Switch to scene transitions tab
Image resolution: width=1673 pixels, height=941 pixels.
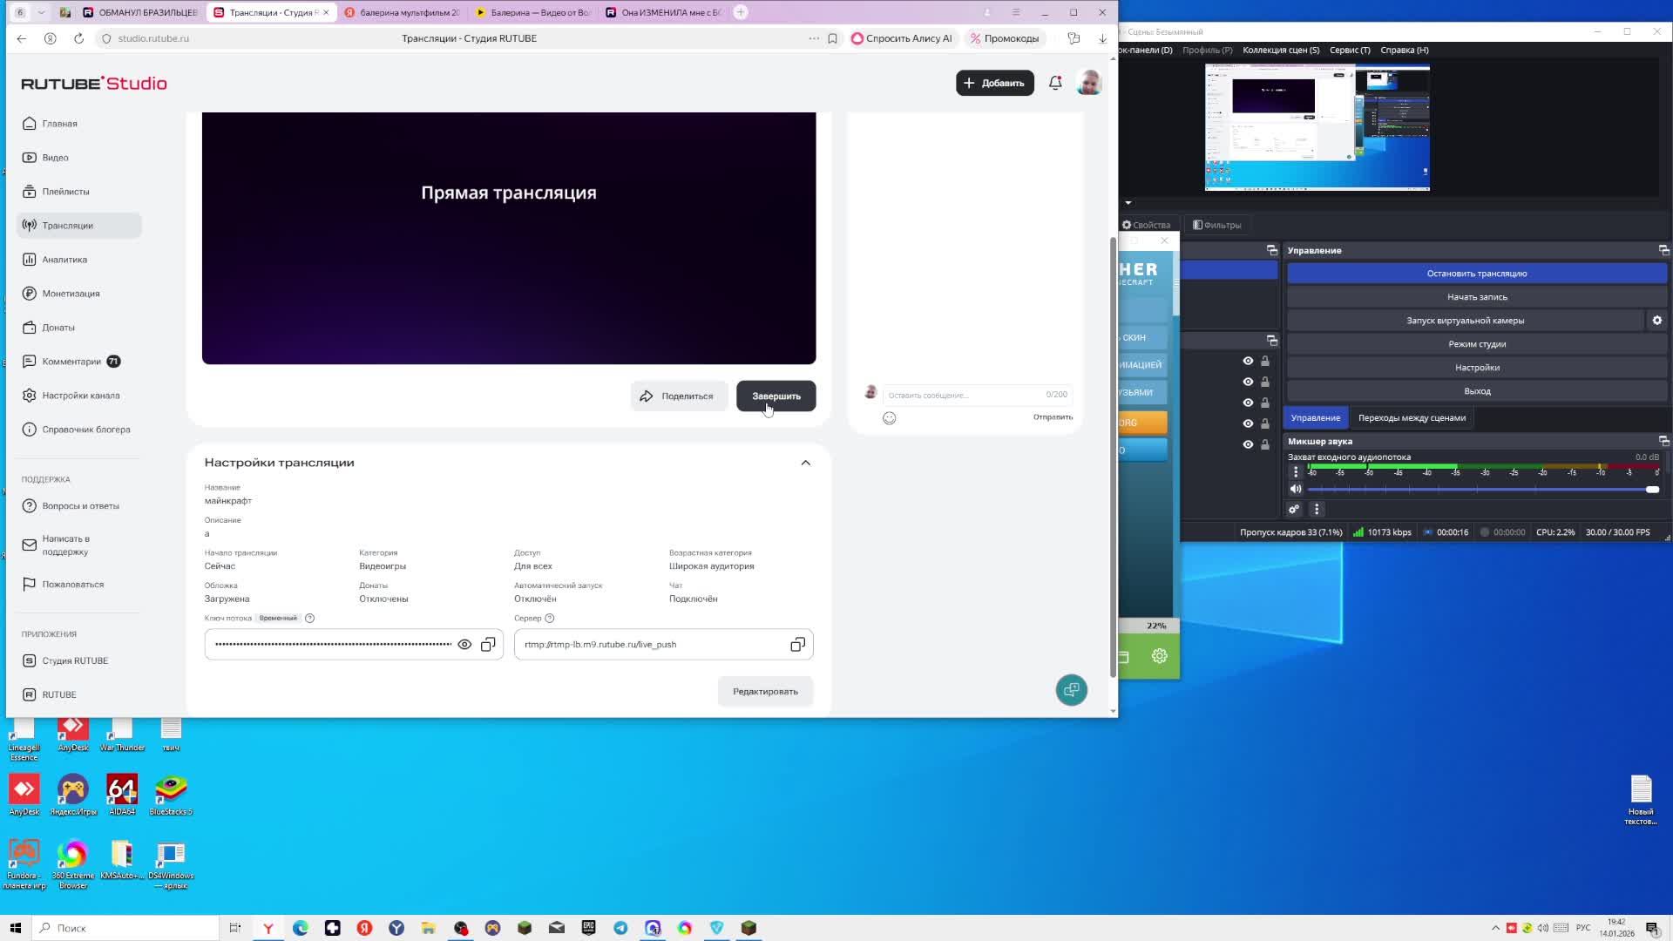(1411, 418)
